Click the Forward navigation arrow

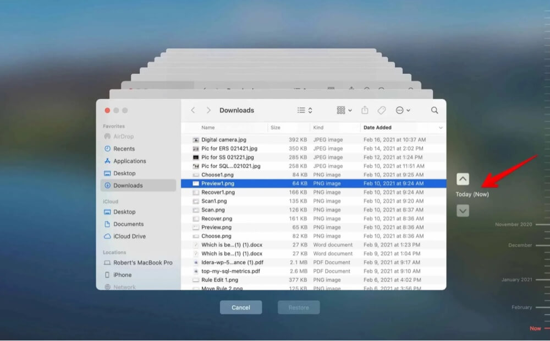pos(208,110)
